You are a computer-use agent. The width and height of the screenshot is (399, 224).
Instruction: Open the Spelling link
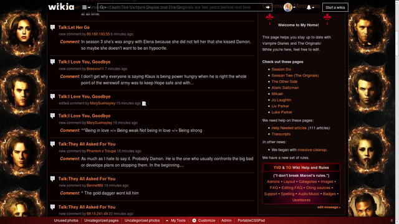coord(287,194)
